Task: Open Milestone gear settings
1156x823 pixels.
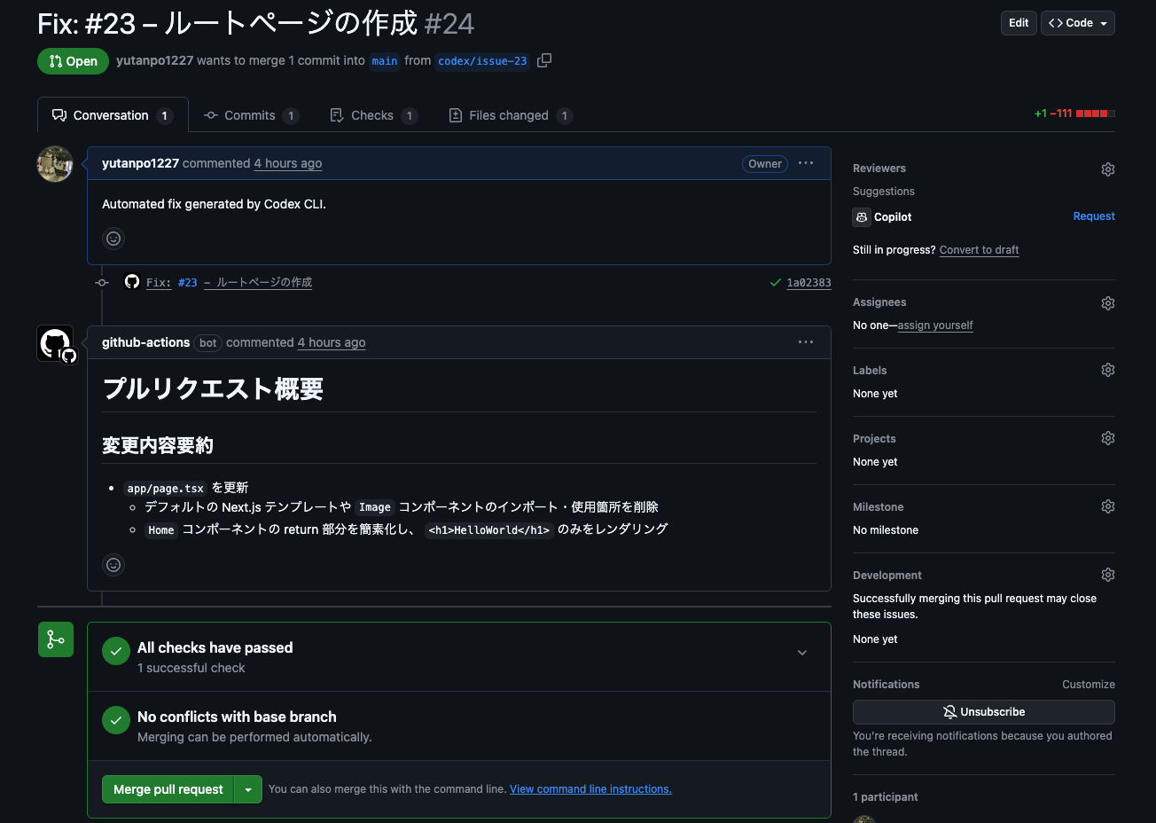Action: click(x=1108, y=506)
